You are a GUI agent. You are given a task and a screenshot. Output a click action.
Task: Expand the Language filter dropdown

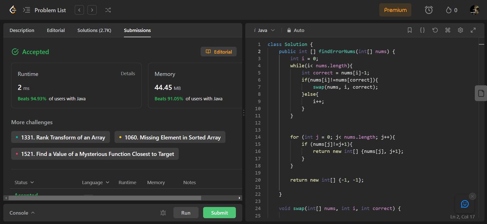pyautogui.click(x=96, y=183)
